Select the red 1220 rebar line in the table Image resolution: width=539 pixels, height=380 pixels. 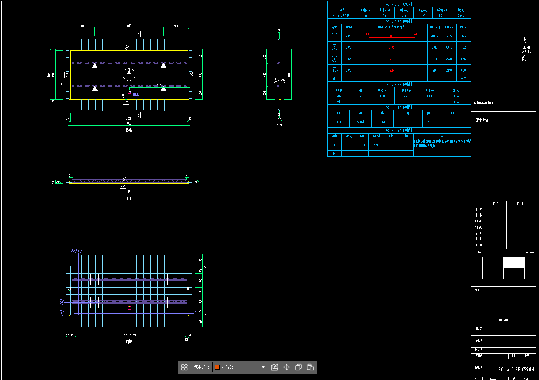[x=392, y=59]
